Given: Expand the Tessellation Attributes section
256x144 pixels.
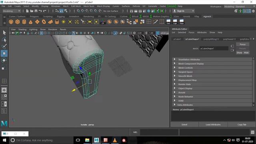Looking at the screenshot, I should (x=212, y=60).
